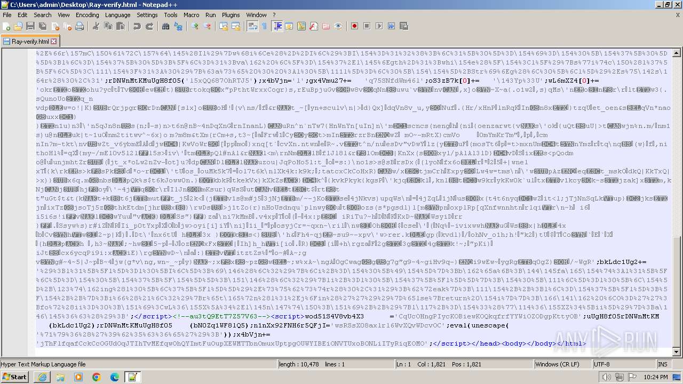Viewport: 683px width, 384px height.
Task: Open the ? help menu
Action: point(274,15)
